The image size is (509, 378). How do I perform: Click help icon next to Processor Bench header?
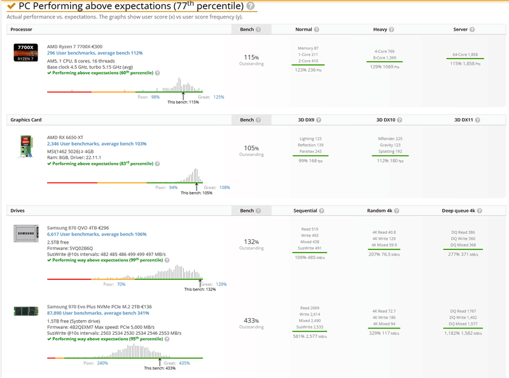(x=258, y=29)
